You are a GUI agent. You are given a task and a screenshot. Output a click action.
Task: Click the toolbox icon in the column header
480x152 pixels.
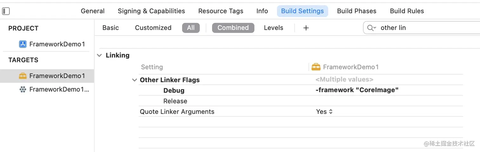316,67
